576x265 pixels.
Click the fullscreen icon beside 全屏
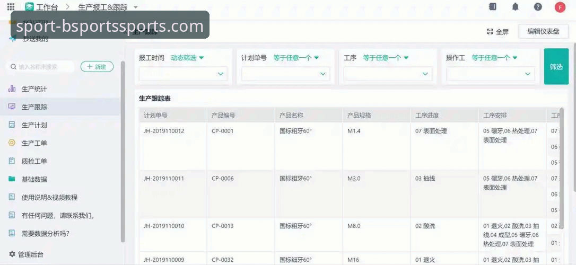click(490, 32)
